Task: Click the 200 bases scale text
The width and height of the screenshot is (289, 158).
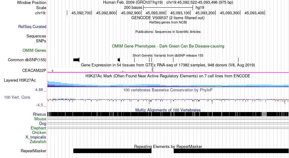Action: click(133, 8)
